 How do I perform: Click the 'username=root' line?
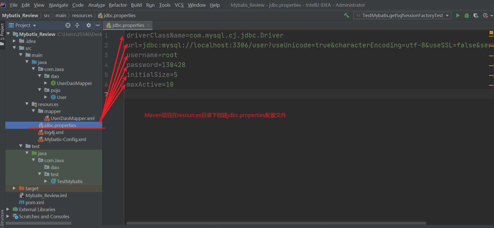click(152, 55)
